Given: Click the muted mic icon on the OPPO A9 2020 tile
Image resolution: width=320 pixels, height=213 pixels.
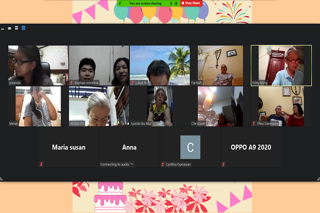Looking at the screenshot, I should point(224,164).
